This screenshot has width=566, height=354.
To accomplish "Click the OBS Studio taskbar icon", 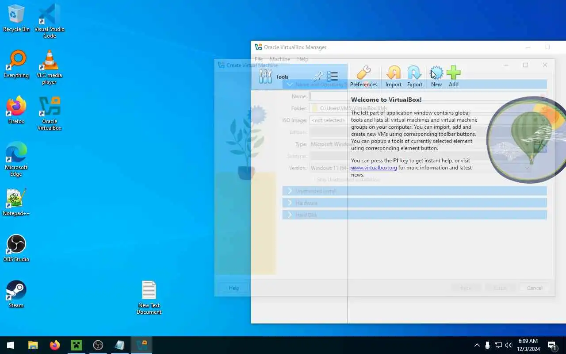I will click(x=98, y=345).
